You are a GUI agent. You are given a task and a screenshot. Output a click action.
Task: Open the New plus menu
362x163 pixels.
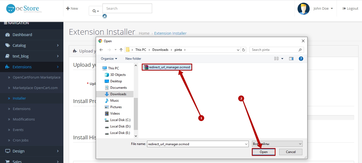pyautogui.click(x=72, y=8)
